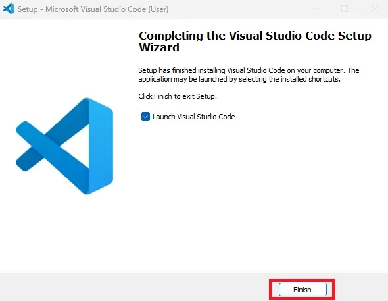Screen dimensions: 388x301
Task: Click the red highlight border around Finish
Action: (302, 280)
